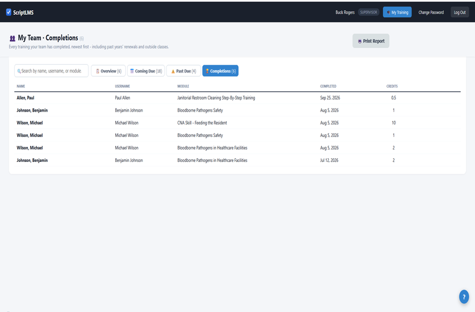Click the Jul 12, 2026 completion date
The width and height of the screenshot is (475, 312).
[x=329, y=160]
